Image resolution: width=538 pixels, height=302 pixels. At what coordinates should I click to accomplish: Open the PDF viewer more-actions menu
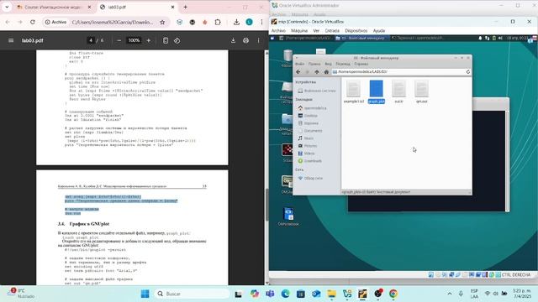[x=258, y=40]
